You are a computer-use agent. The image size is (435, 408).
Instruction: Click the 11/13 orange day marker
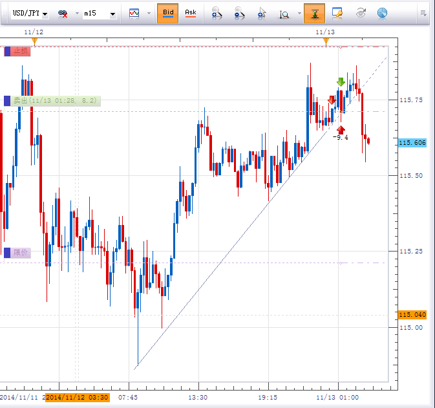(x=326, y=41)
